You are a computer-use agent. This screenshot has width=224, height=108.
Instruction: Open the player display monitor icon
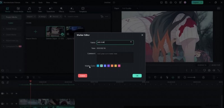(204, 70)
